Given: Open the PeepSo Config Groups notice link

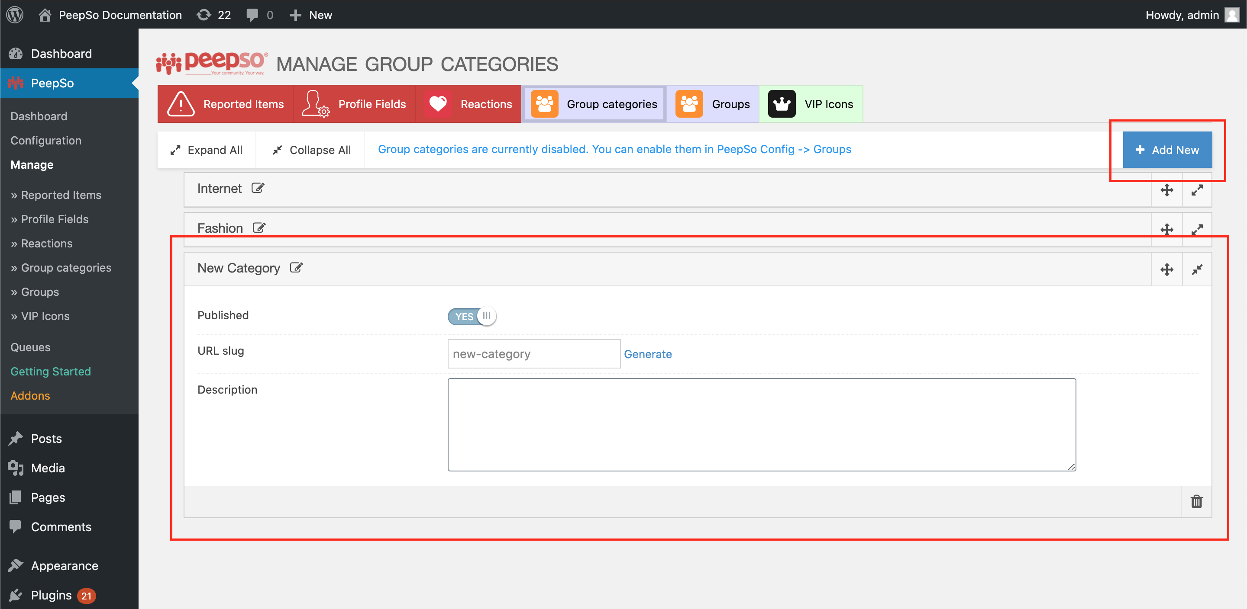Looking at the screenshot, I should [614, 149].
